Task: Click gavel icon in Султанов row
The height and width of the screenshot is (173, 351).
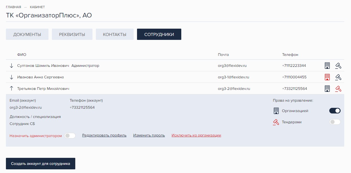Action: pos(338,66)
